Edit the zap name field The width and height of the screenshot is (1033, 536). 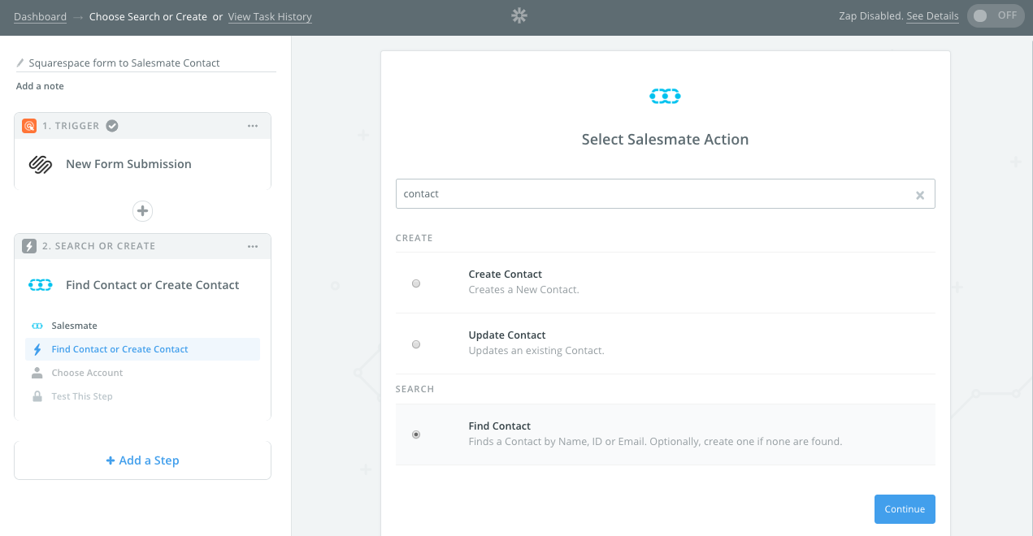pyautogui.click(x=146, y=63)
